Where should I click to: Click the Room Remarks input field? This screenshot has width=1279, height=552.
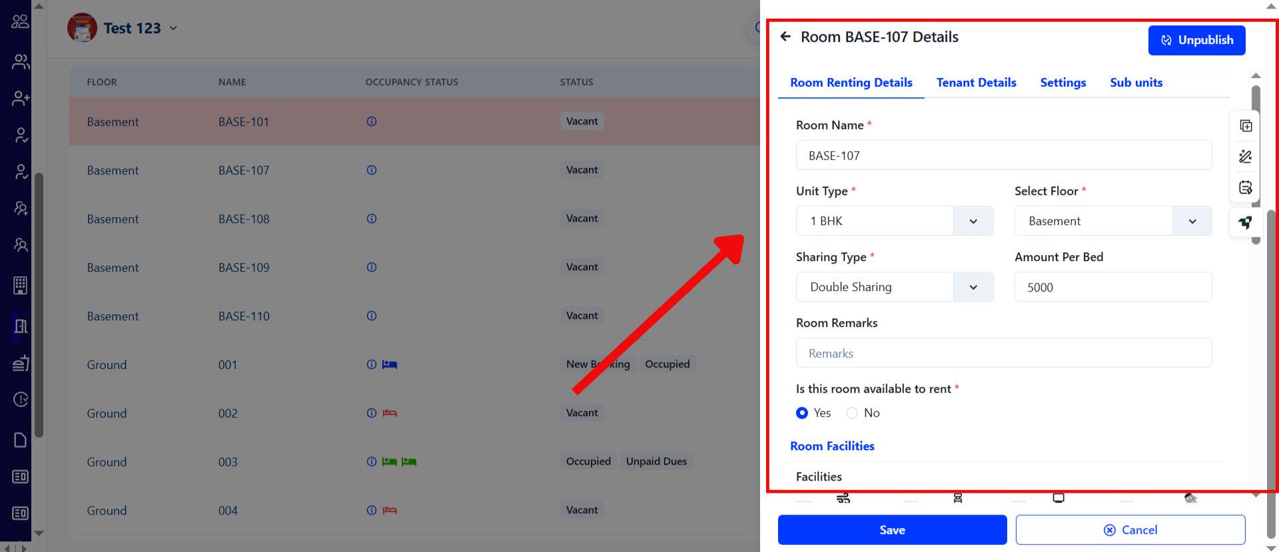pyautogui.click(x=1003, y=353)
